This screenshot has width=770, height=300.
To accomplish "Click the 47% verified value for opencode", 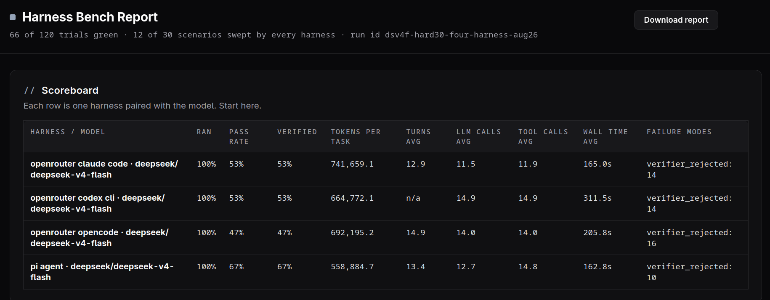I will tap(284, 233).
